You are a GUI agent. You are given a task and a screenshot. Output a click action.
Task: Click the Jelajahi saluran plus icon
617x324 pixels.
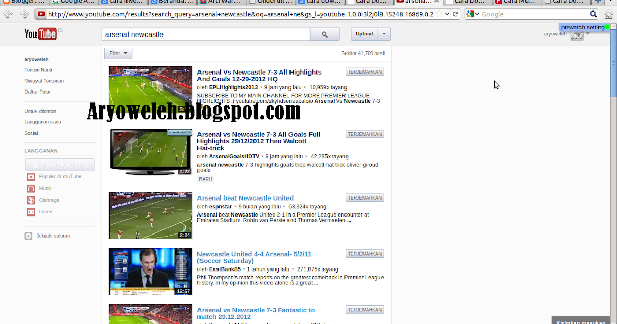(28, 236)
